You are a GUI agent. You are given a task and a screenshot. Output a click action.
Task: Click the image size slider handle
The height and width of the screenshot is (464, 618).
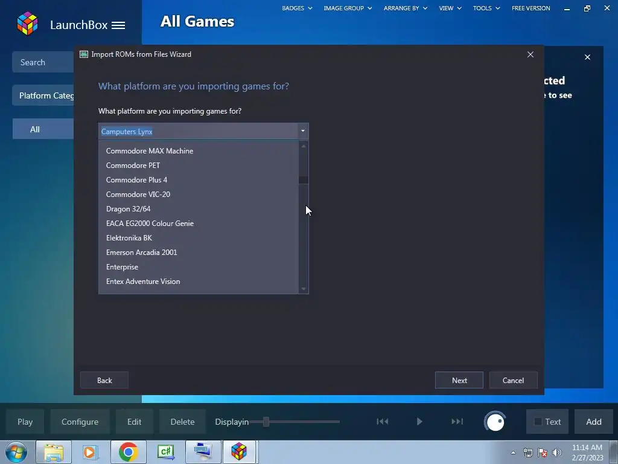tap(266, 422)
